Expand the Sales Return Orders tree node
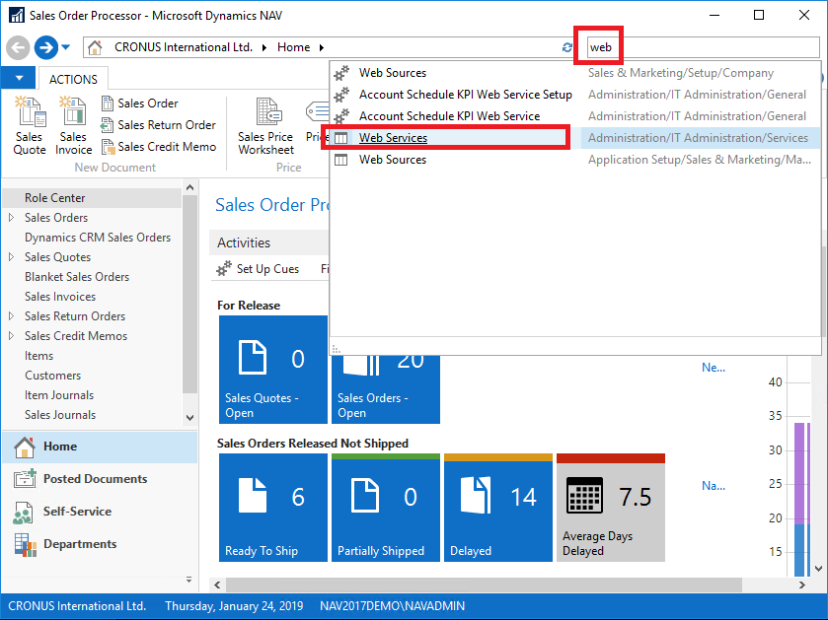 tap(11, 315)
